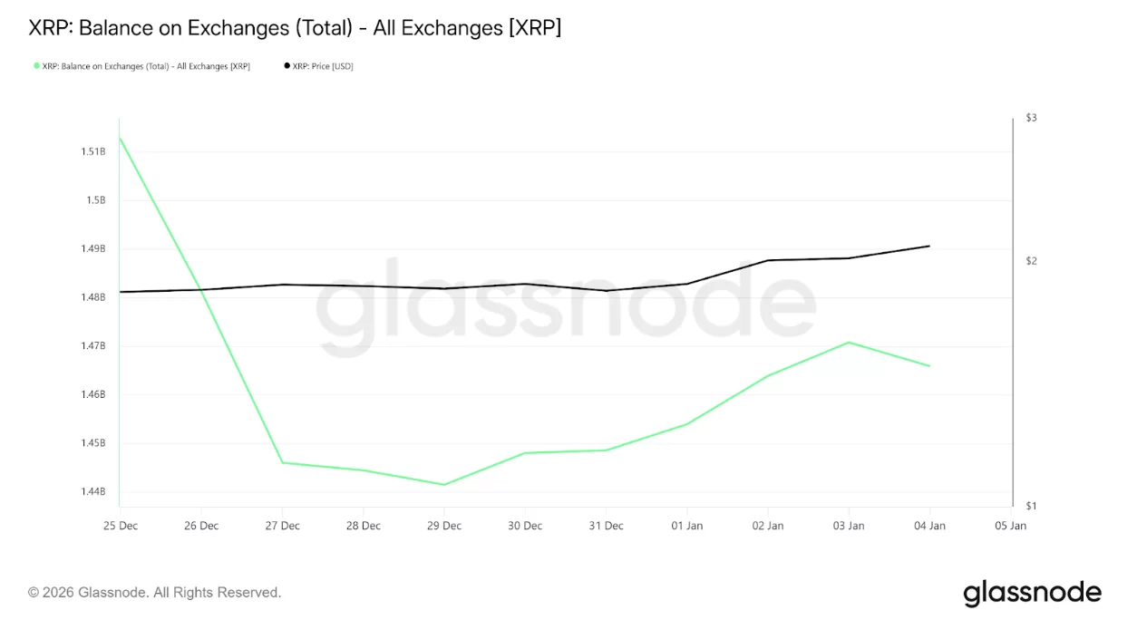Image resolution: width=1137 pixels, height=620 pixels.
Task: Click the '$3' price axis label
Action: [x=1031, y=118]
